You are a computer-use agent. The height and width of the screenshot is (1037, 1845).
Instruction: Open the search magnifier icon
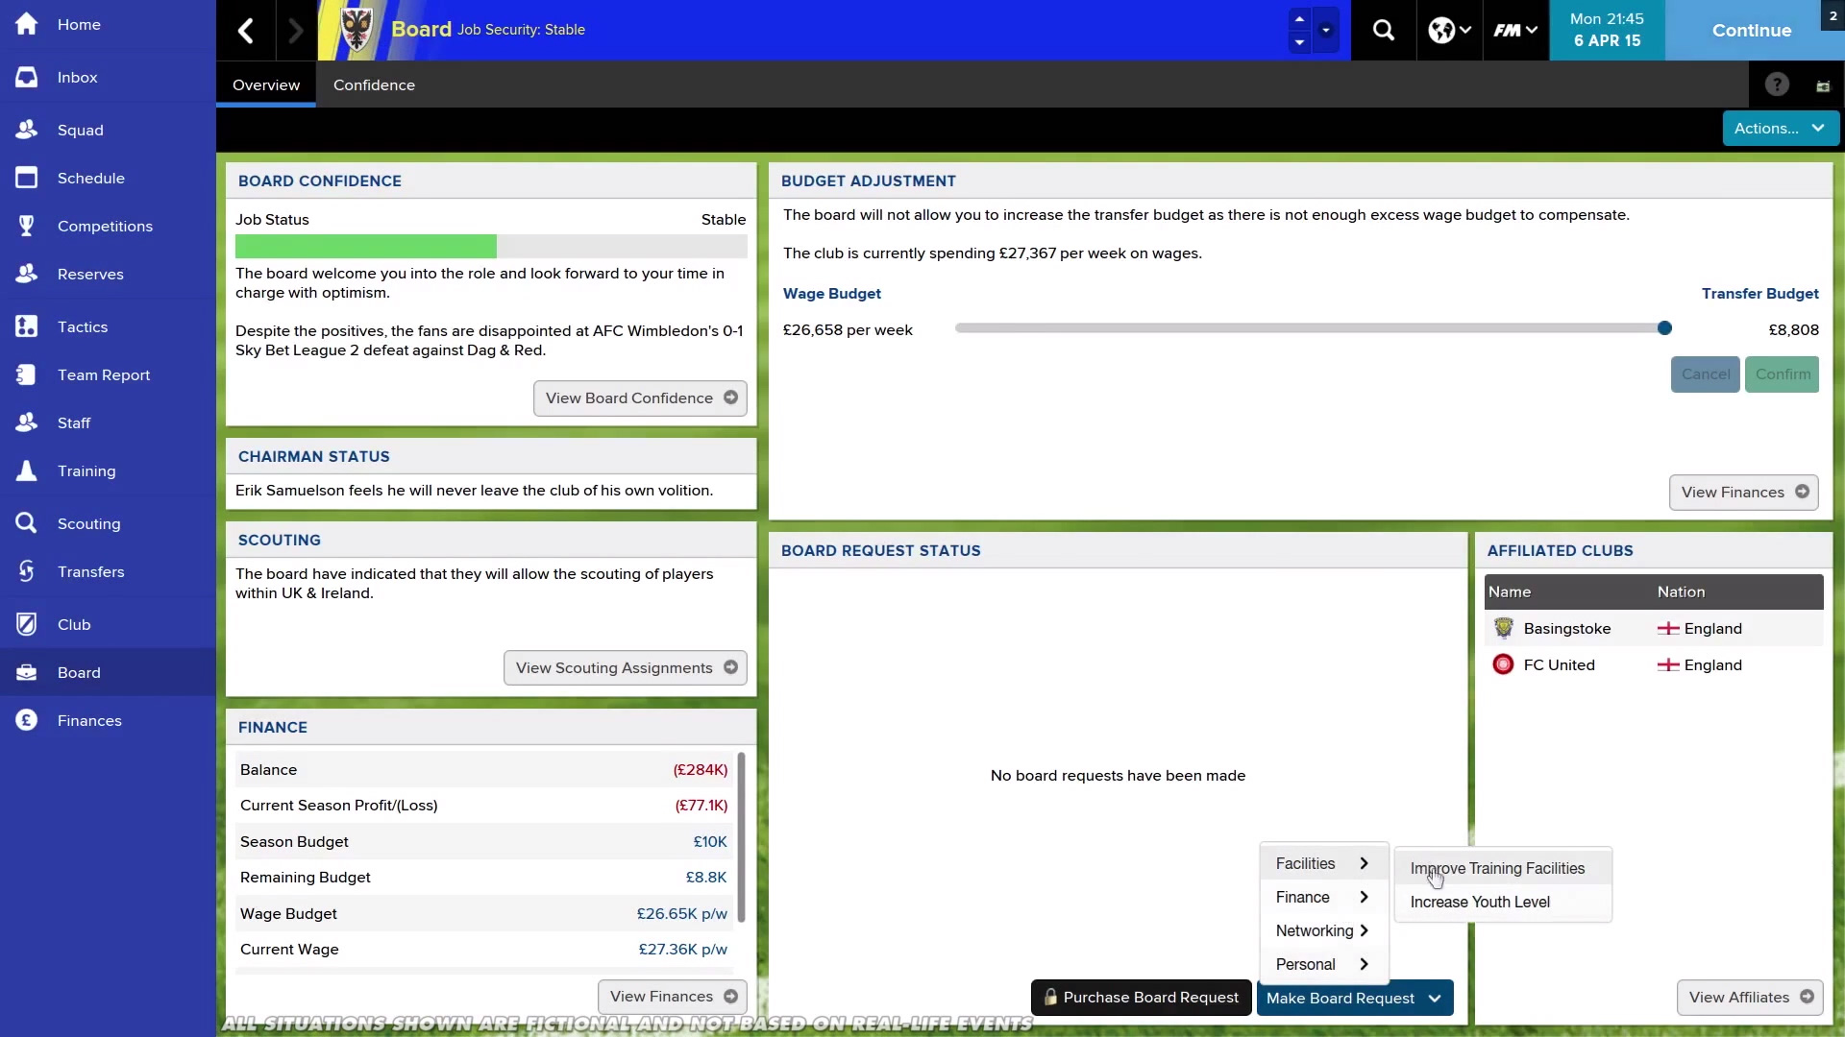coord(1383,31)
